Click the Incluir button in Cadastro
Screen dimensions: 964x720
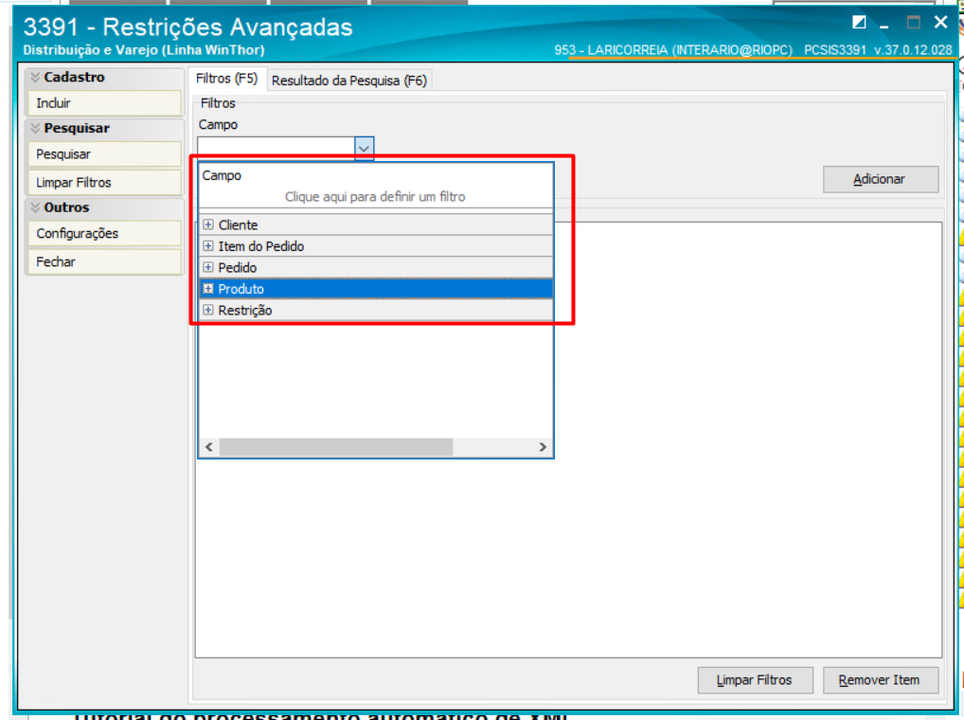(104, 103)
